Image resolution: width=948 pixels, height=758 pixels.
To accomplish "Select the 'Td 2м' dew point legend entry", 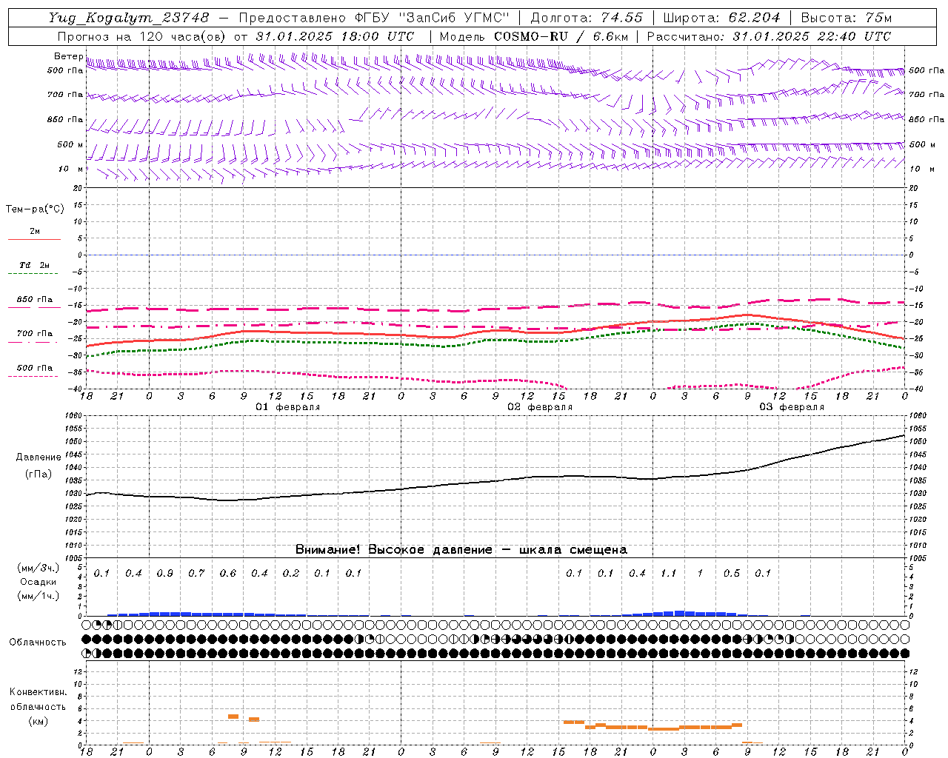I will [35, 265].
